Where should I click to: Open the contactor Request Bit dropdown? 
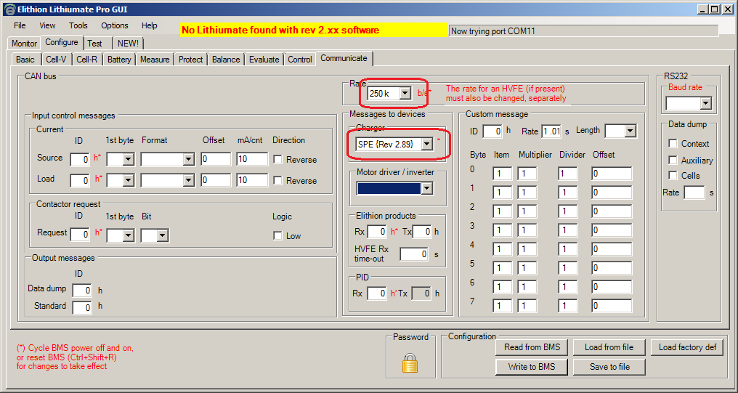point(163,235)
